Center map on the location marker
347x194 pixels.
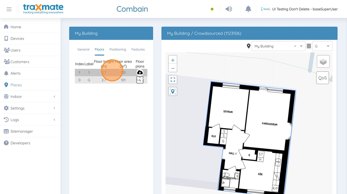173,91
